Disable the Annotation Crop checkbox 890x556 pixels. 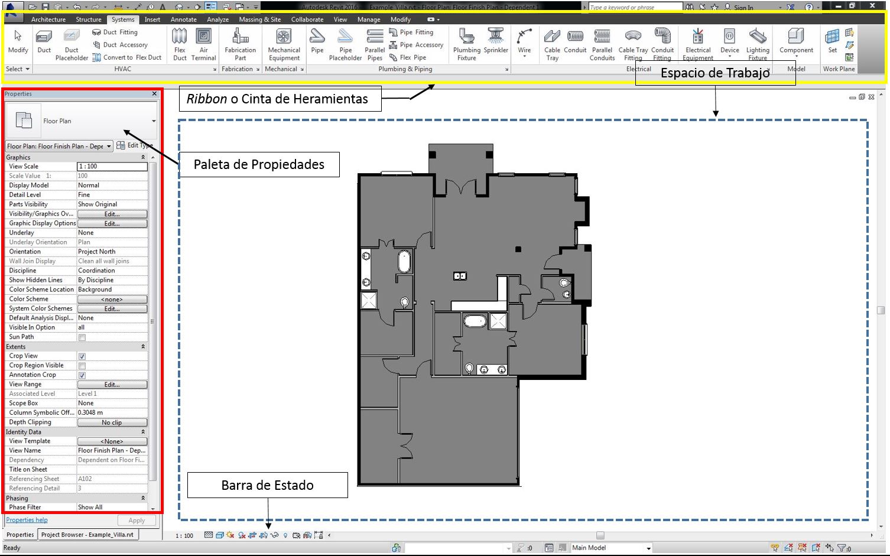[81, 375]
